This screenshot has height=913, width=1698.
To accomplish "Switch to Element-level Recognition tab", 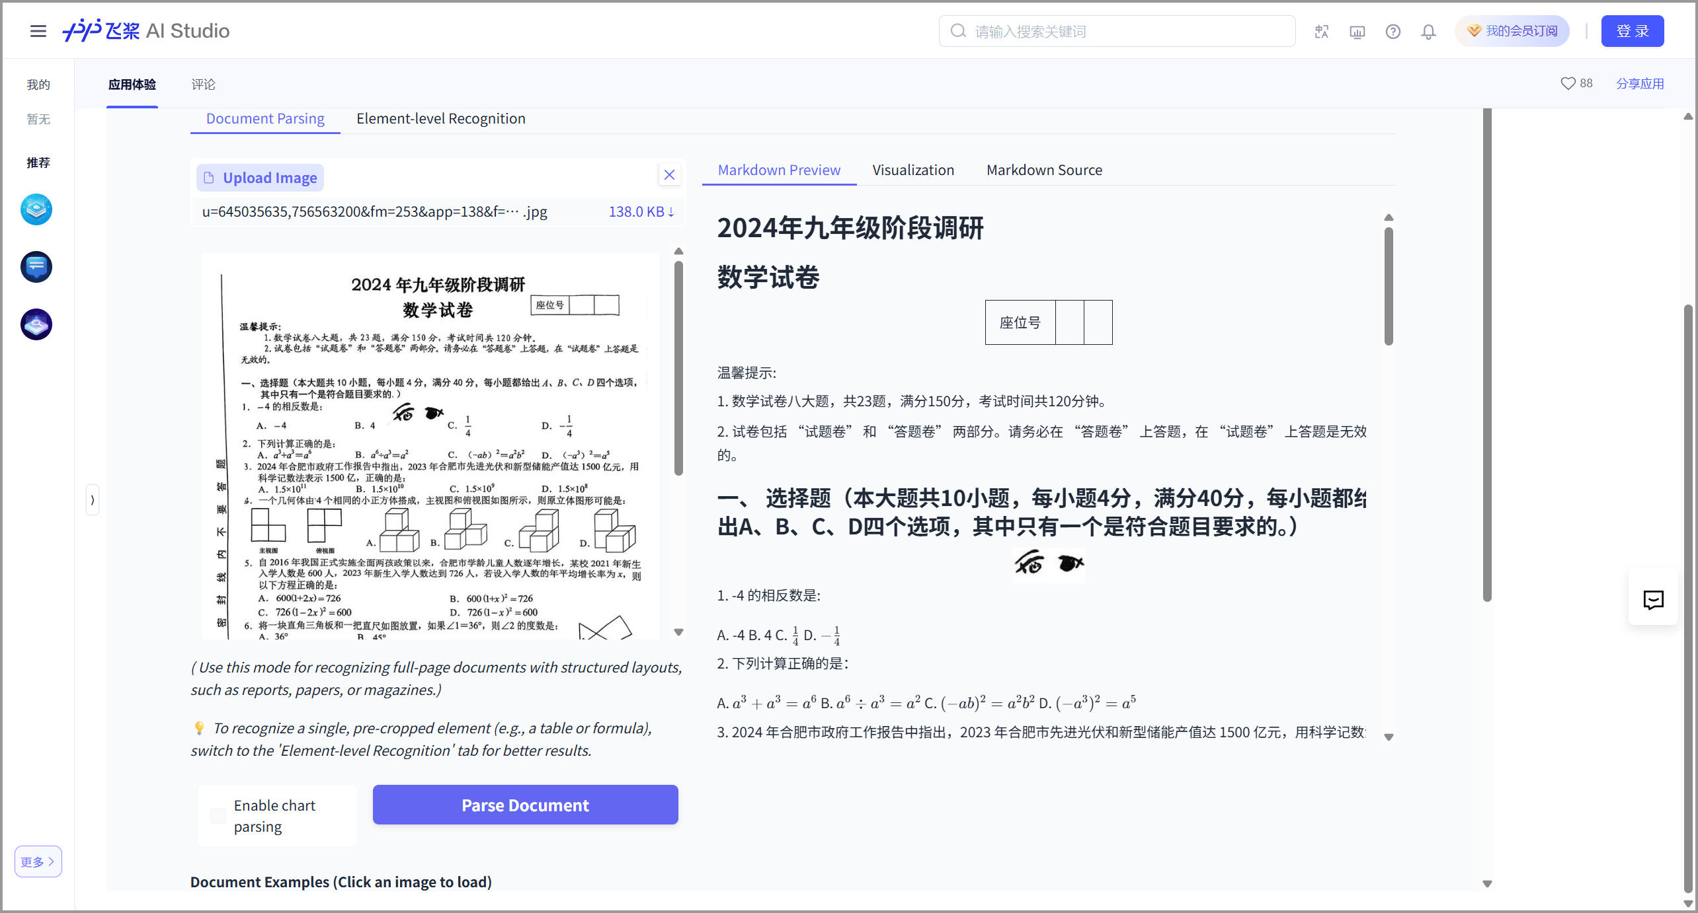I will tap(440, 118).
